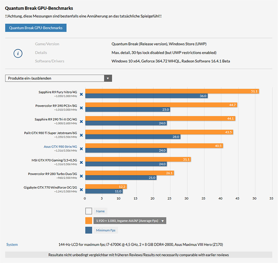Remove Sapphire R9 290 Tri-X OC/4G with its X

point(81,122)
